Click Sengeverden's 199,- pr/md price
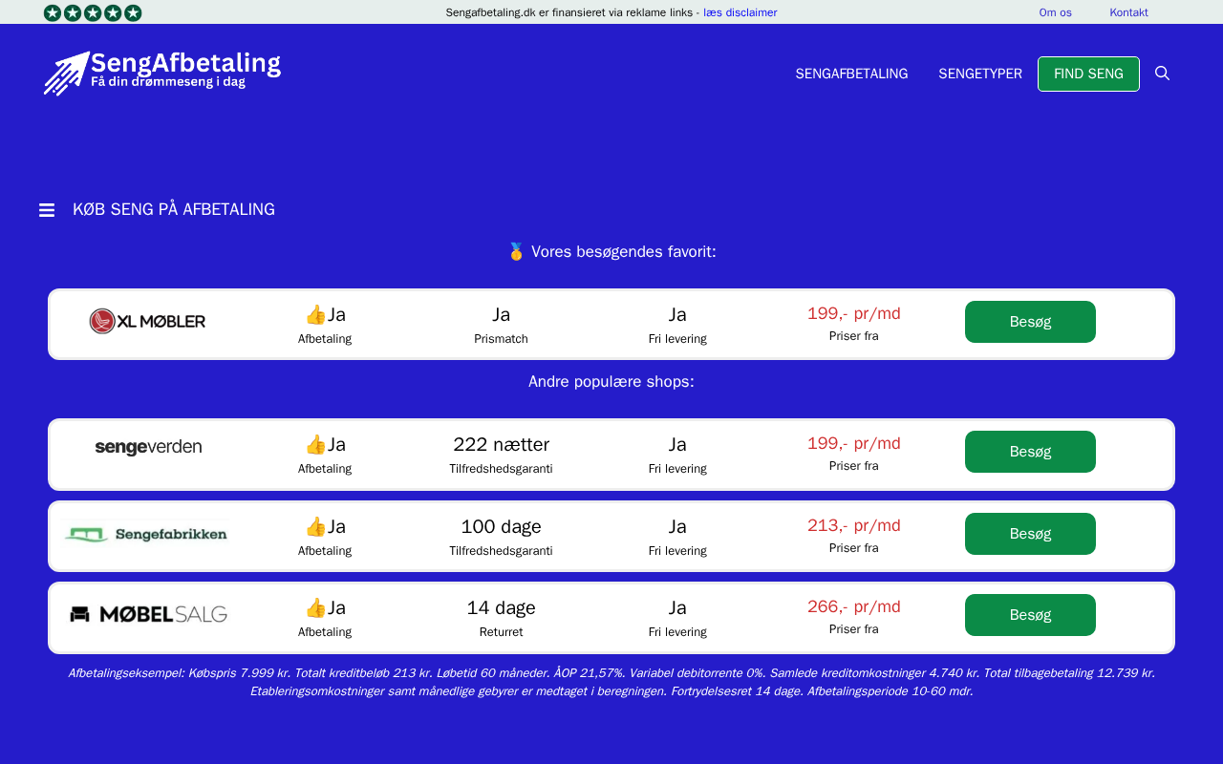Screen dimensions: 1223x764 pyautogui.click(x=854, y=443)
